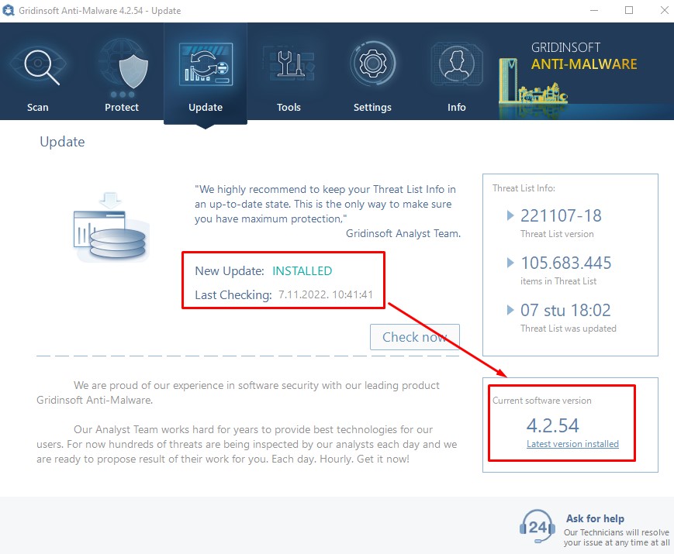Open the Latest version installed link

click(x=572, y=444)
